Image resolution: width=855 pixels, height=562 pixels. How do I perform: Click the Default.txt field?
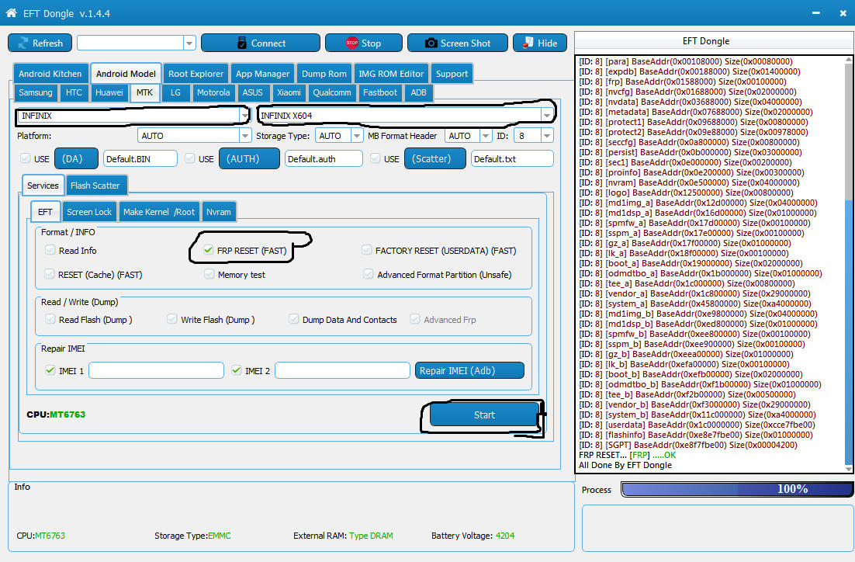tap(512, 159)
